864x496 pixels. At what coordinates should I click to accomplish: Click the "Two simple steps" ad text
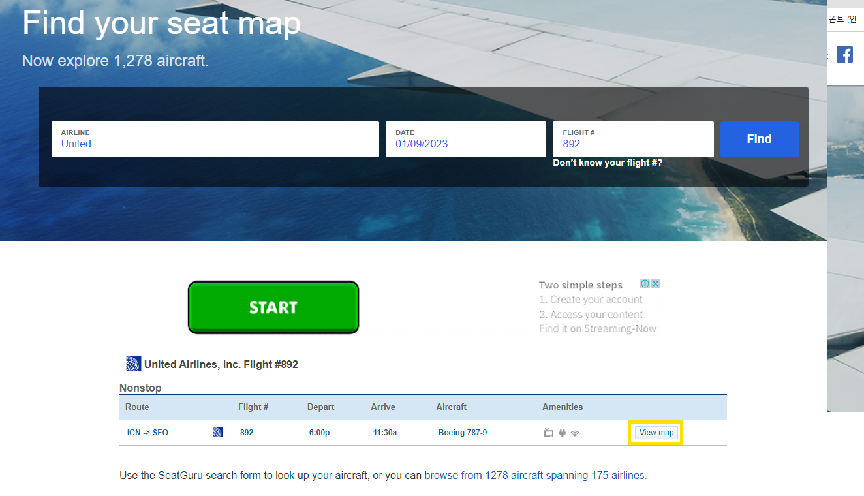click(x=581, y=285)
